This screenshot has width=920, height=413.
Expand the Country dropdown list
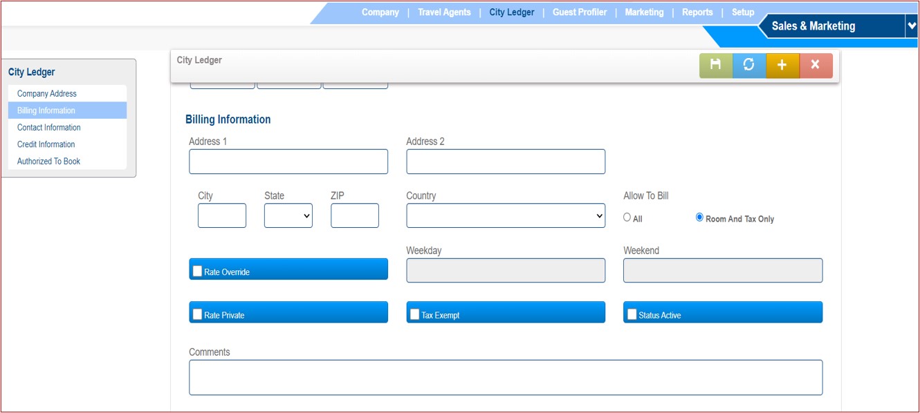[506, 215]
